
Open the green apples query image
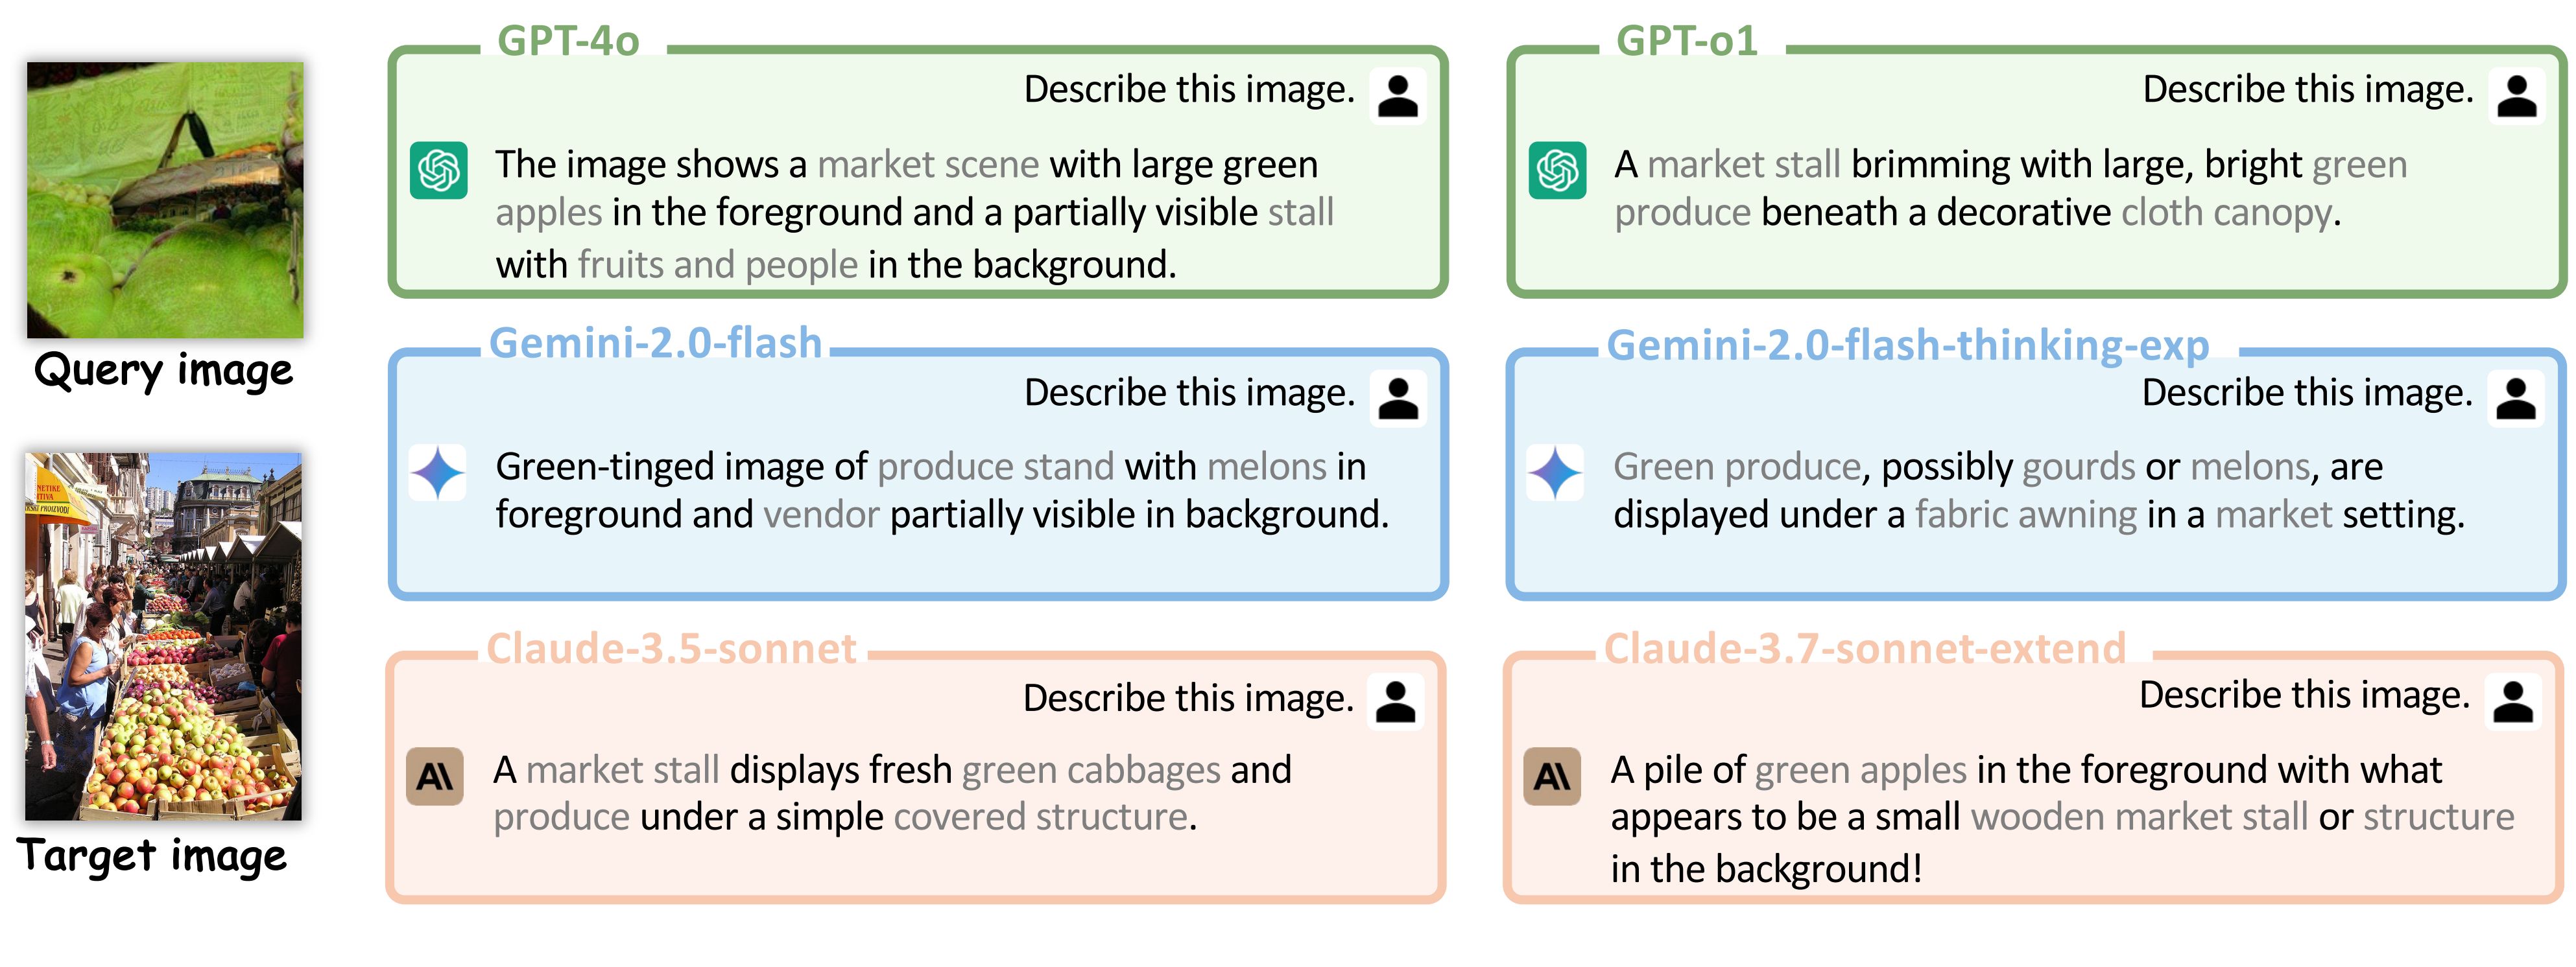(165, 200)
